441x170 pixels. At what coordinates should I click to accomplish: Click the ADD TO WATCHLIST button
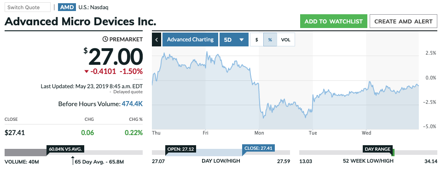point(334,21)
